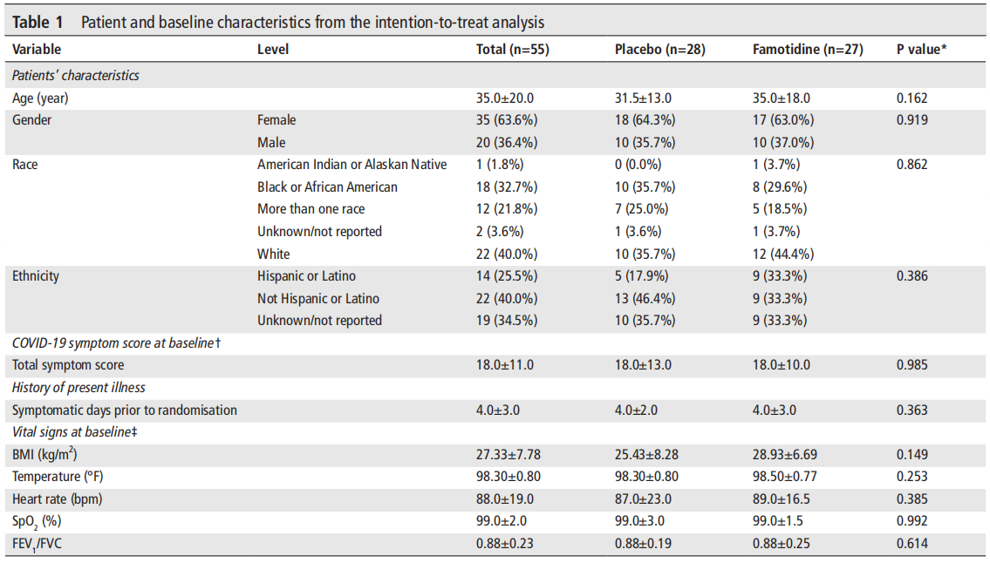This screenshot has width=990, height=563.
Task: Click the American Indian or Alaskan Native level
Action: [352, 165]
